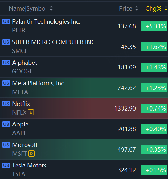Click the E earnings badge next to NFLX
The width and height of the screenshot is (168, 179).
31,112
